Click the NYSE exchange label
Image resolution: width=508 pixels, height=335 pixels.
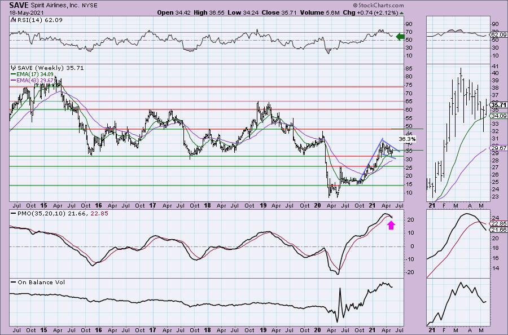[90, 6]
